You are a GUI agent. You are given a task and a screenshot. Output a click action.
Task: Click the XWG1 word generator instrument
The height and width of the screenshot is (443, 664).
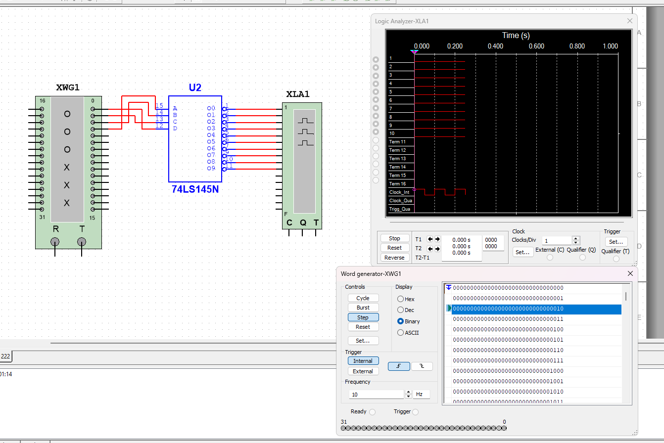tap(68, 172)
